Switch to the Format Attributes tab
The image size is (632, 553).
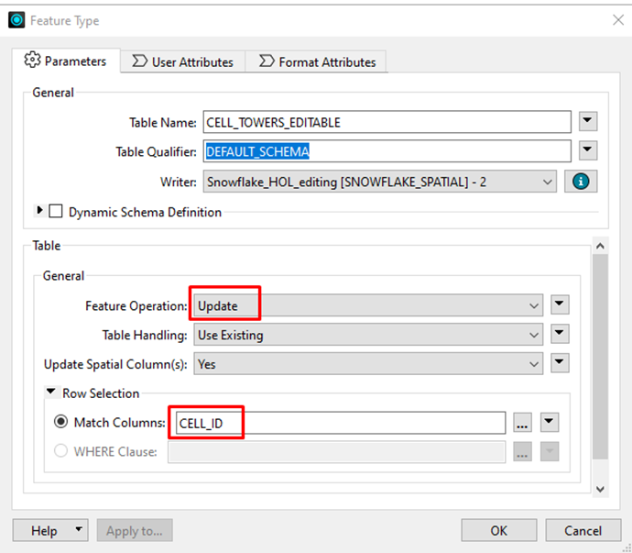(318, 62)
